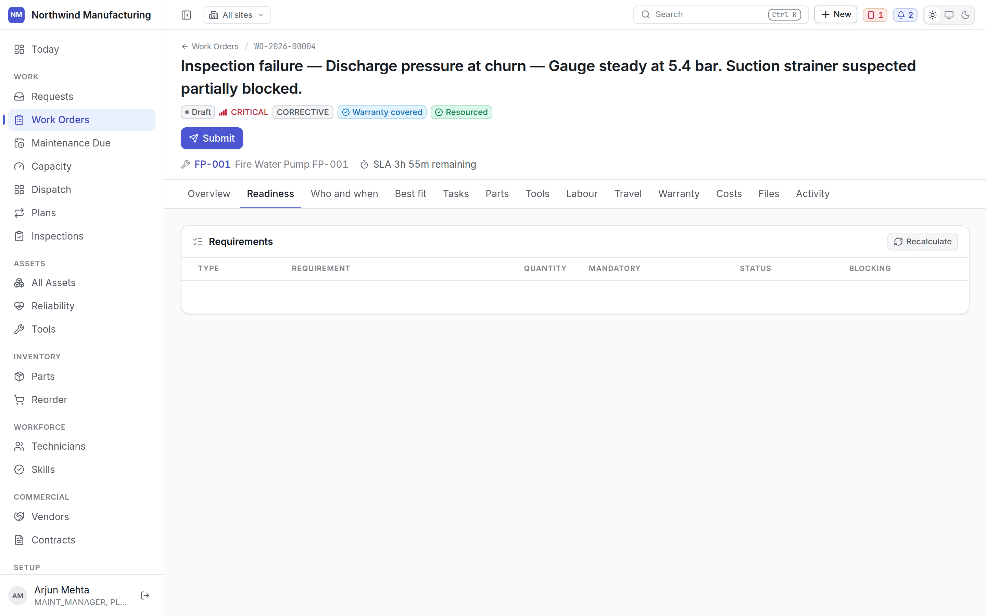Open Plans in the sidebar
Viewport: 986px width, 616px height.
click(x=81, y=213)
